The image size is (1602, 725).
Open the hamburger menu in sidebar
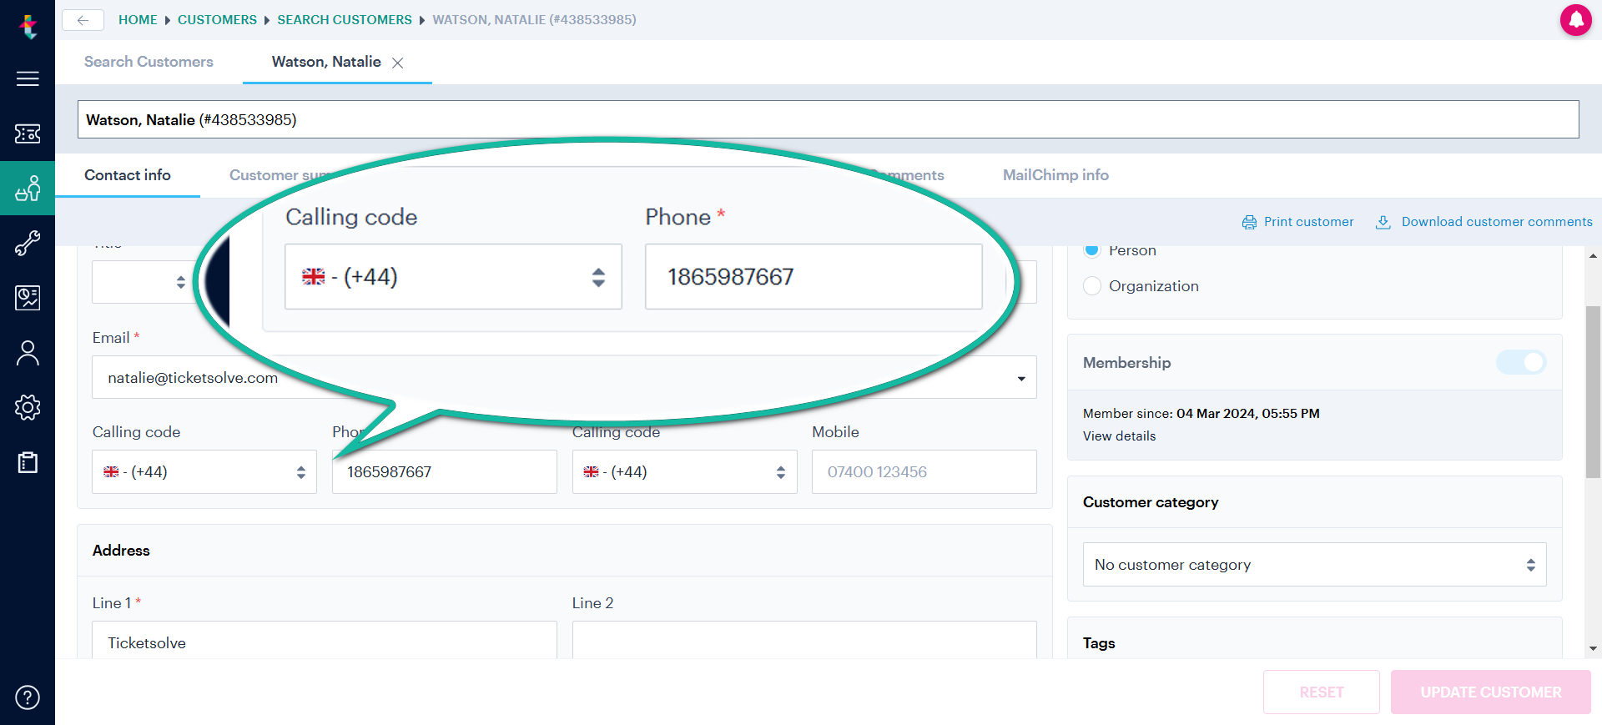(x=28, y=78)
